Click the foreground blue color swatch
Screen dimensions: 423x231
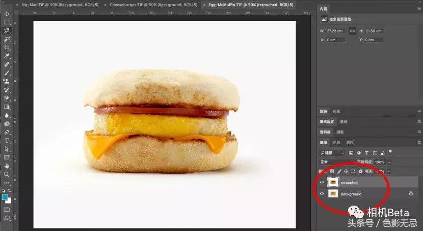tap(5, 197)
